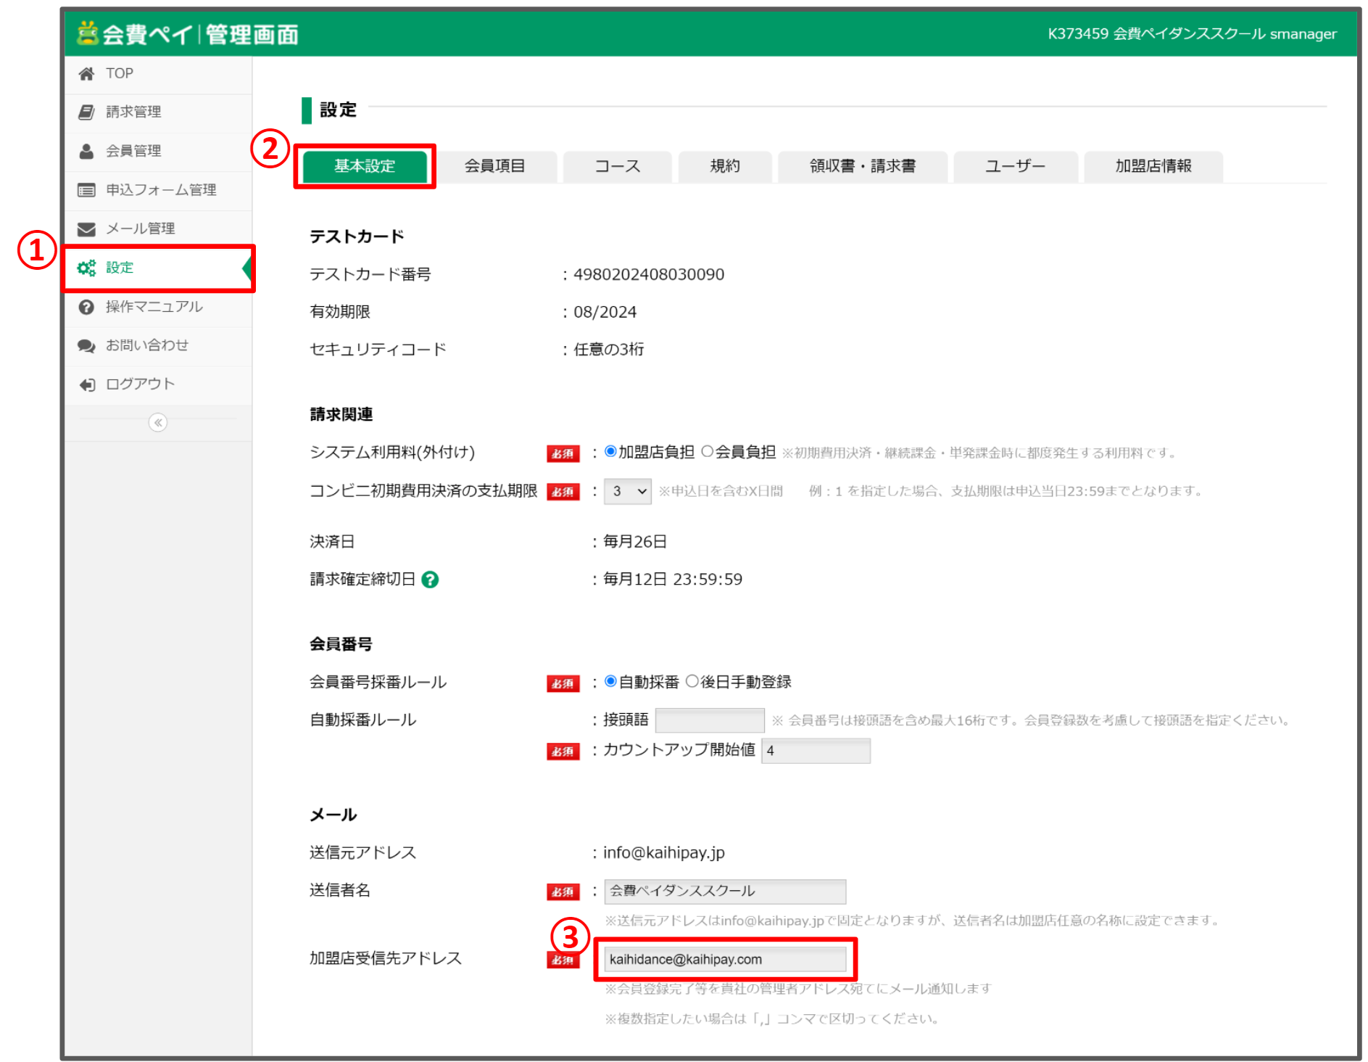
Task: Open 会員管理 via the person icon
Action: pyautogui.click(x=86, y=151)
